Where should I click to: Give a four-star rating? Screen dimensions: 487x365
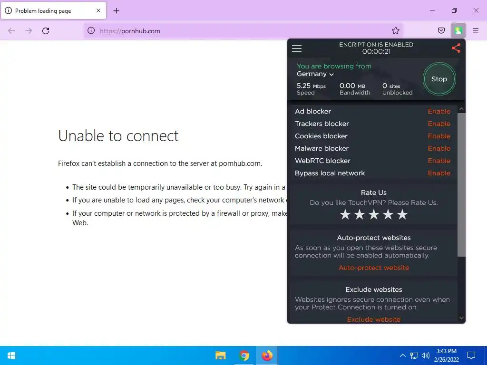[x=388, y=214]
